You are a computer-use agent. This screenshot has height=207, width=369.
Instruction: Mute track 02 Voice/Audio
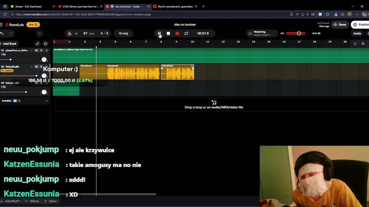[36, 67]
